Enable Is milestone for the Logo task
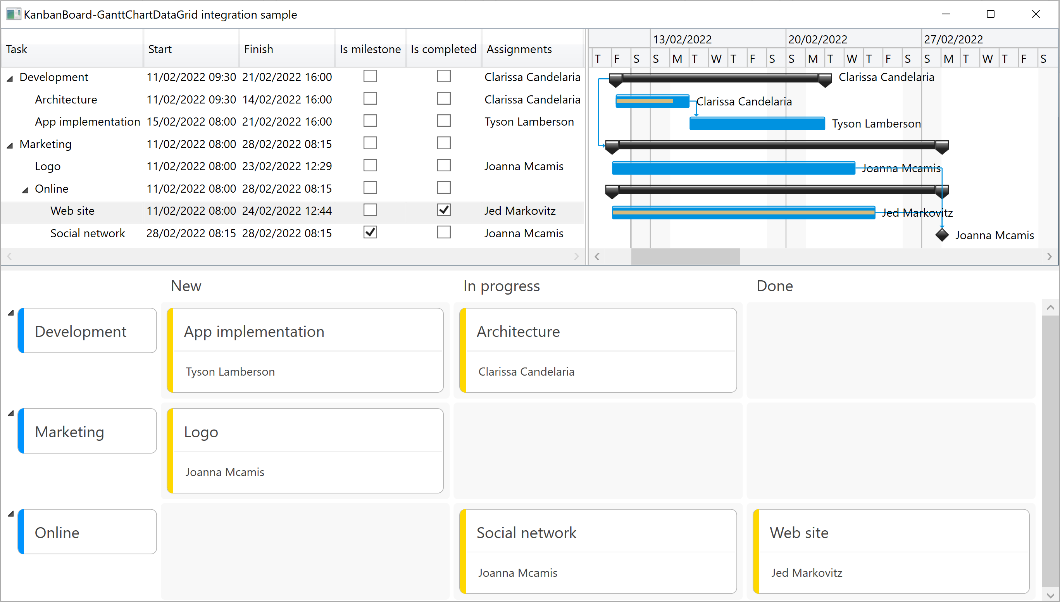The width and height of the screenshot is (1060, 602). (x=370, y=165)
